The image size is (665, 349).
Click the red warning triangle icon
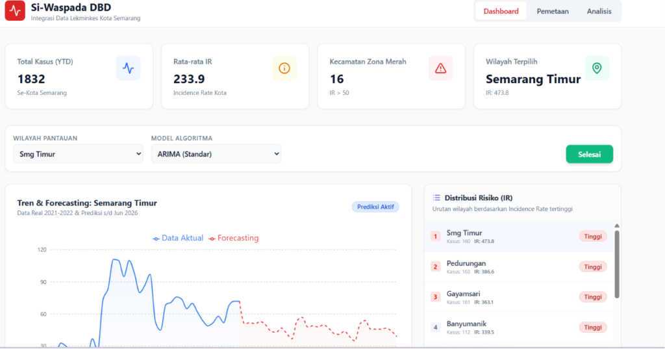[440, 68]
